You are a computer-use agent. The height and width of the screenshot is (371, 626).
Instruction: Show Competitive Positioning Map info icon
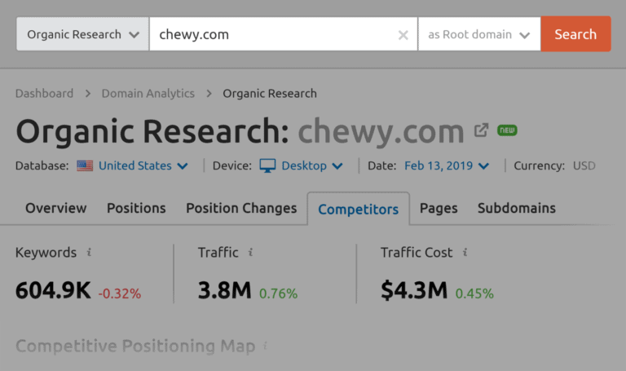point(265,346)
